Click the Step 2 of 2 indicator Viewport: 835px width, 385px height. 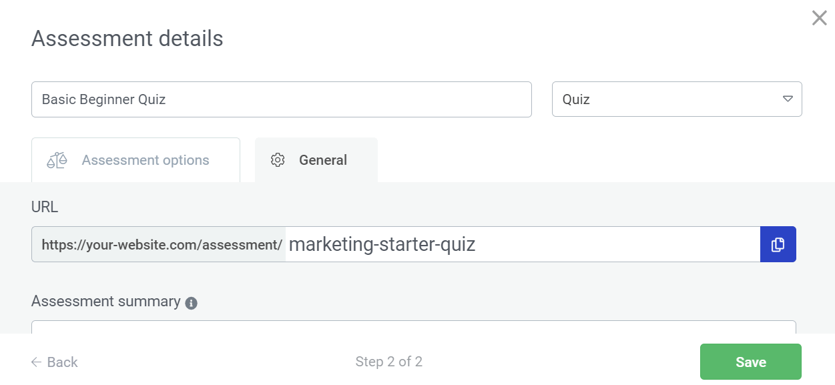point(388,362)
